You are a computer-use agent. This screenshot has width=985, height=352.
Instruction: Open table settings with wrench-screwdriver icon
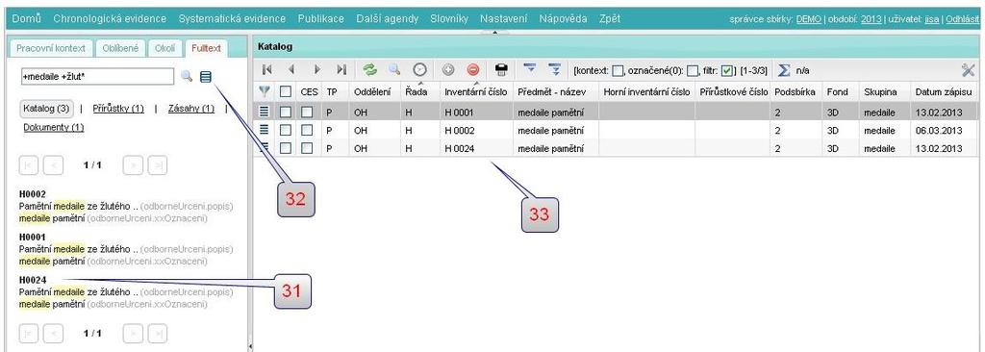[968, 70]
